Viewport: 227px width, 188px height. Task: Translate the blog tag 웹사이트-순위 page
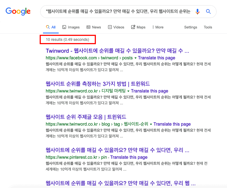pyautogui.click(x=172, y=124)
